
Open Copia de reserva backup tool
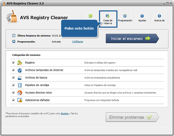coord(108,19)
